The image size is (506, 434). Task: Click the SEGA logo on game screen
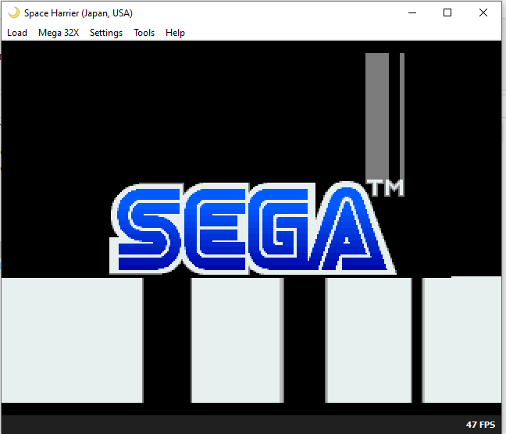click(253, 229)
